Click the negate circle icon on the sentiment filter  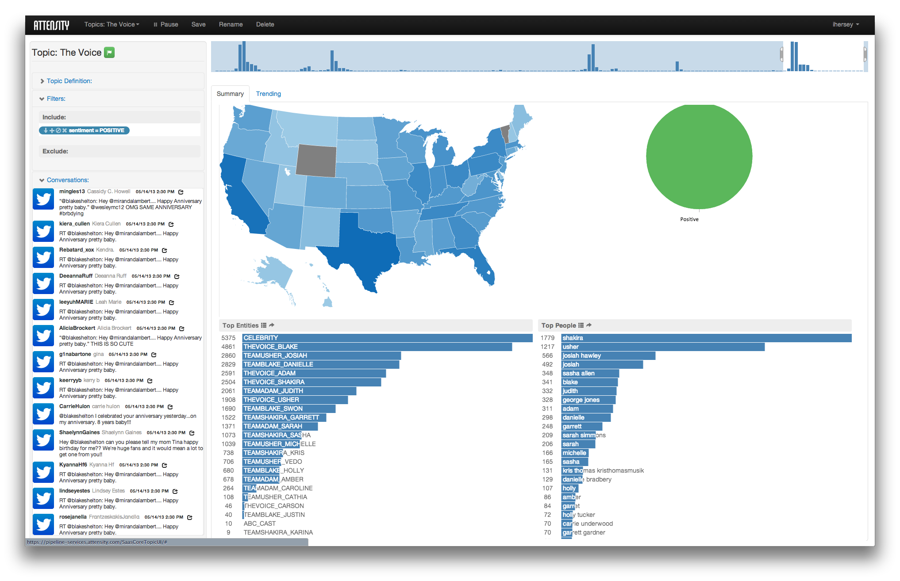[58, 130]
